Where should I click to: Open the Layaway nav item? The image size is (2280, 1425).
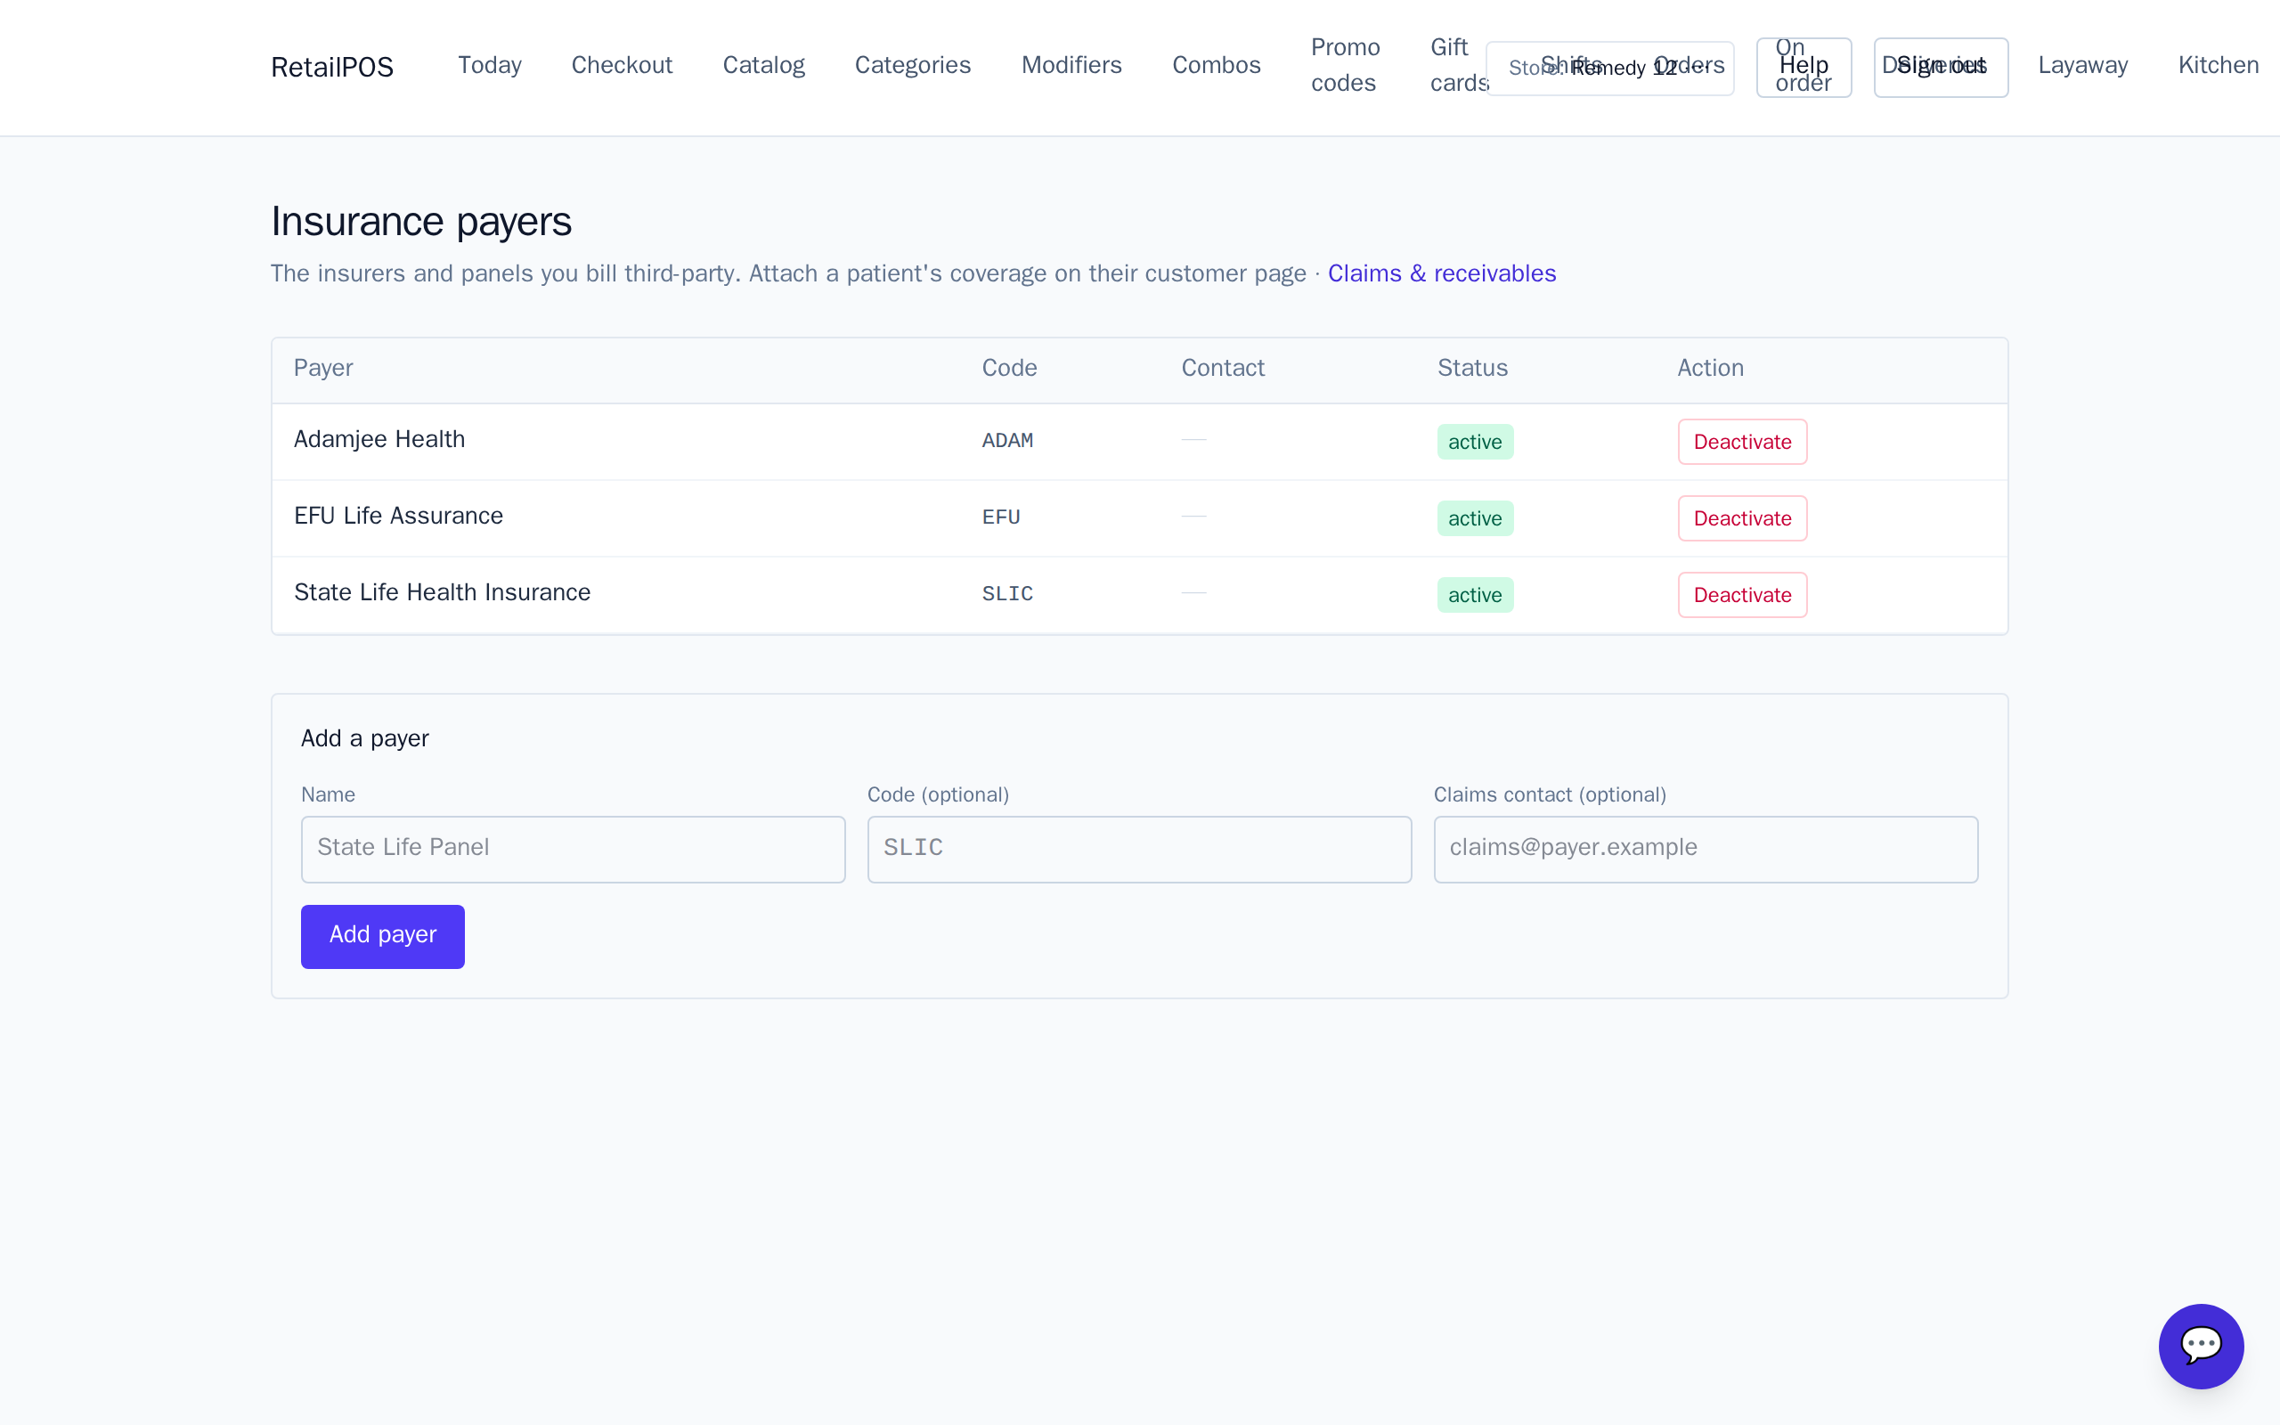2082,65
